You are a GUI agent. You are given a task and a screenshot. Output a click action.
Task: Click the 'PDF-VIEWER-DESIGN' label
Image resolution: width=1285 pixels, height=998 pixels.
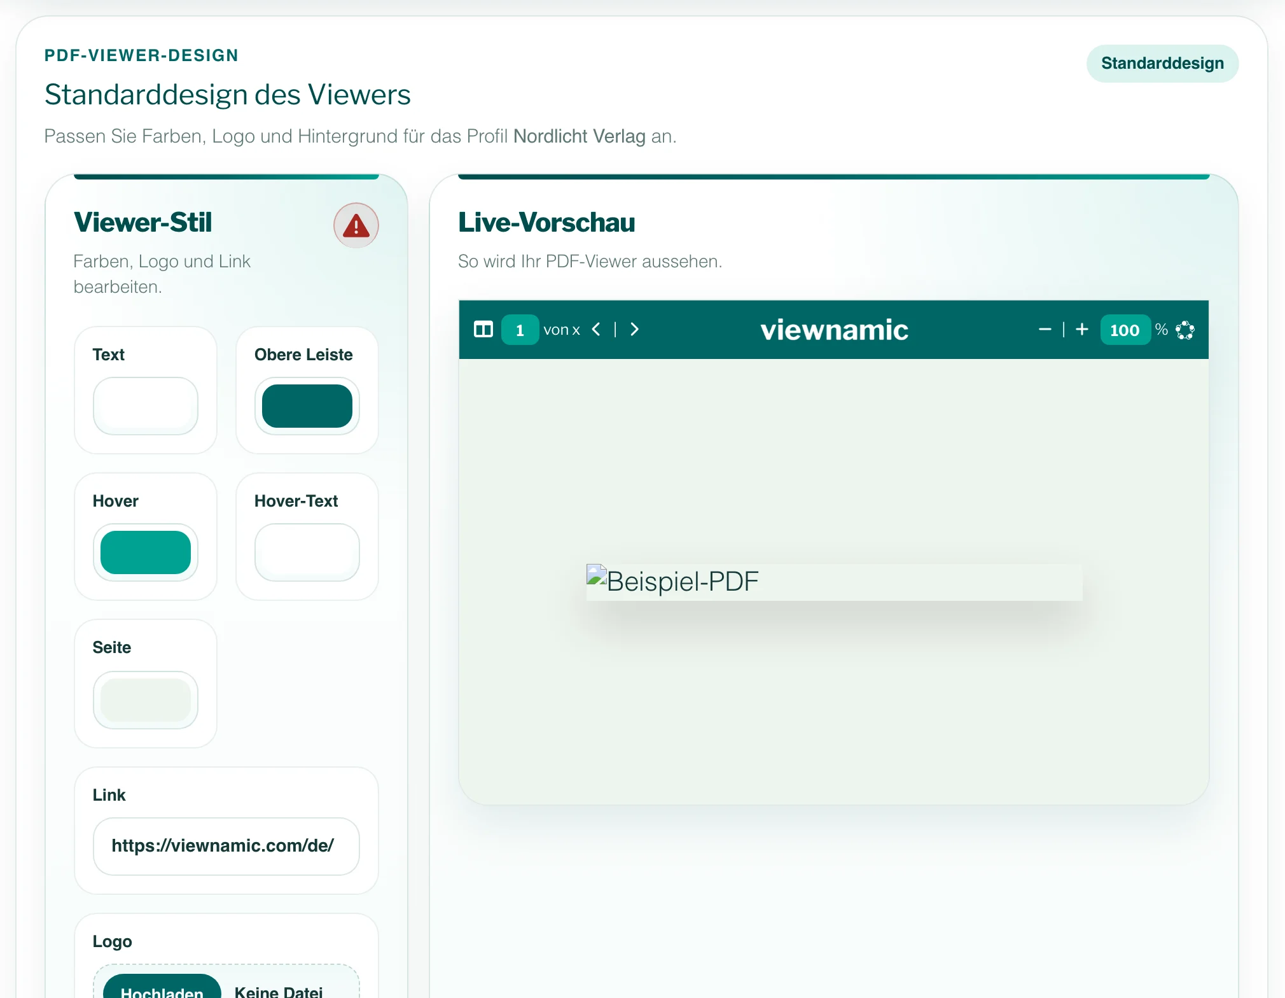click(141, 55)
